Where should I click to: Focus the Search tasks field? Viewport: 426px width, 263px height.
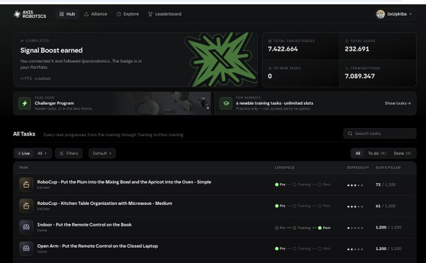point(380,134)
